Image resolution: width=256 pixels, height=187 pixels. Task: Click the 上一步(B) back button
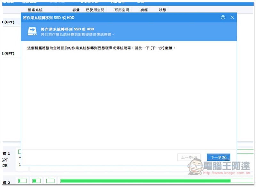point(189,157)
